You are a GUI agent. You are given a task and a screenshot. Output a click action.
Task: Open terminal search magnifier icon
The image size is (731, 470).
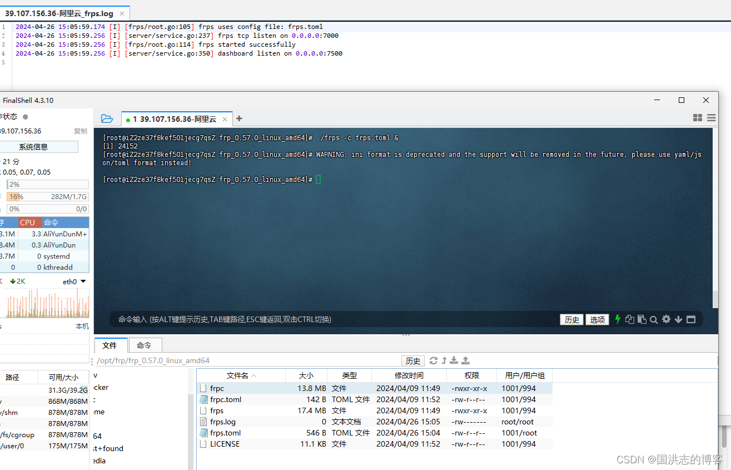[654, 319]
